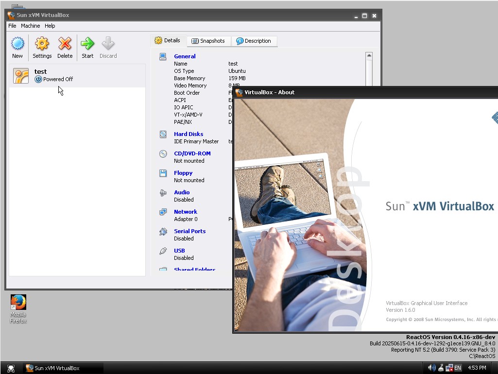Click the Ubuntu OS type value
Viewport: 498px width, 374px height.
[x=237, y=71]
